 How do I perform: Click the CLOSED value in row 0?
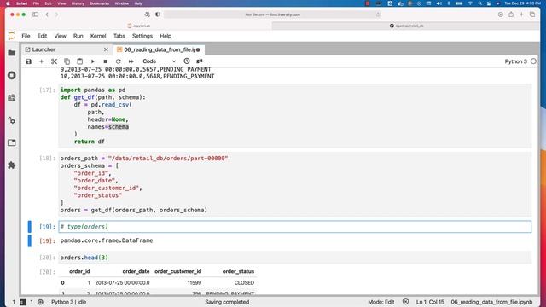coord(244,282)
